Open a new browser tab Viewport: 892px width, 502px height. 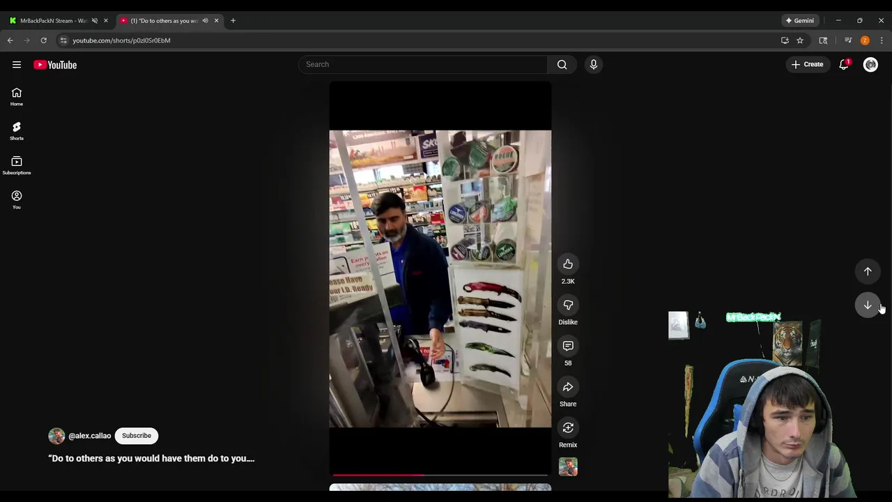click(233, 20)
